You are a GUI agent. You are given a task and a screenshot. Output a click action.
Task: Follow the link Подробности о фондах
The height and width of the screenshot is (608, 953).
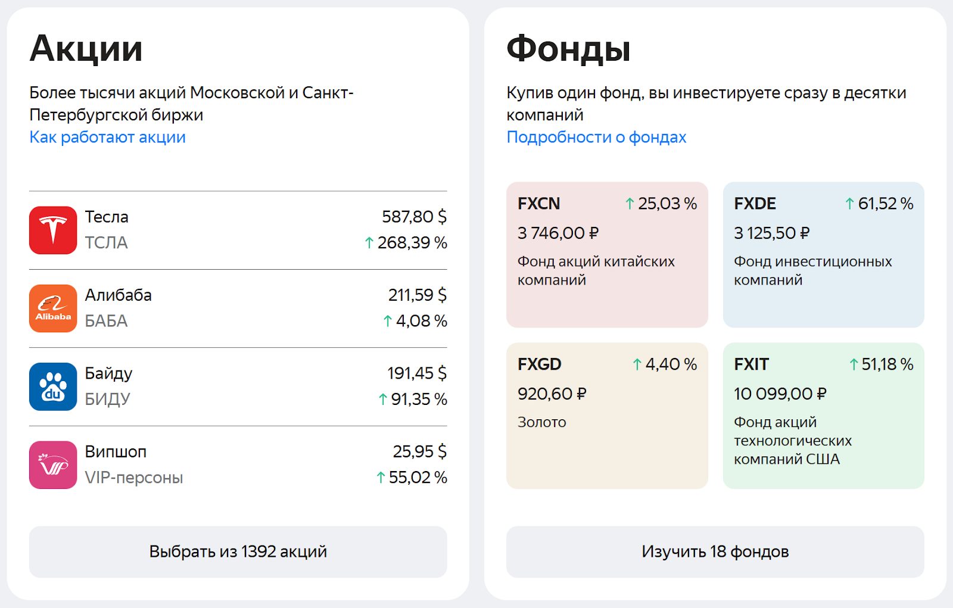[596, 137]
